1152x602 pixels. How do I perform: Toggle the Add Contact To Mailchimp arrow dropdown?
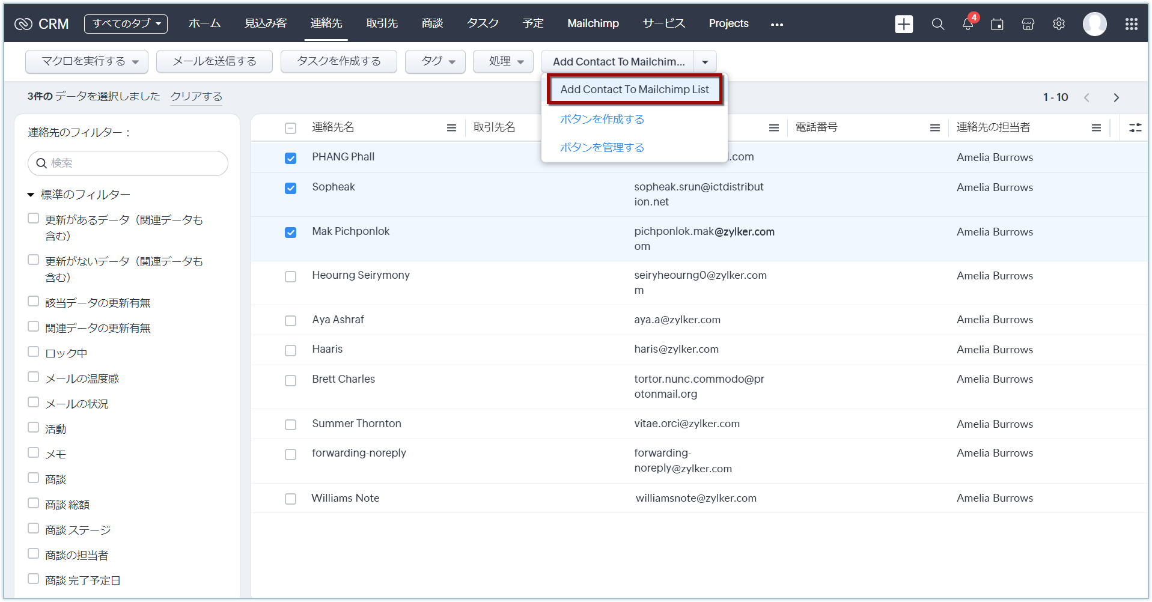pyautogui.click(x=705, y=61)
